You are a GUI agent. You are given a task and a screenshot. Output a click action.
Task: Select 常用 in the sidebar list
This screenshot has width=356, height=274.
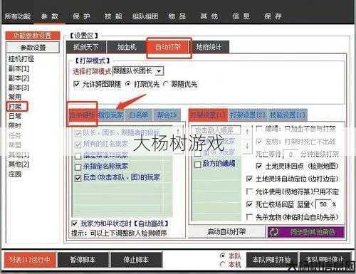click(15, 97)
